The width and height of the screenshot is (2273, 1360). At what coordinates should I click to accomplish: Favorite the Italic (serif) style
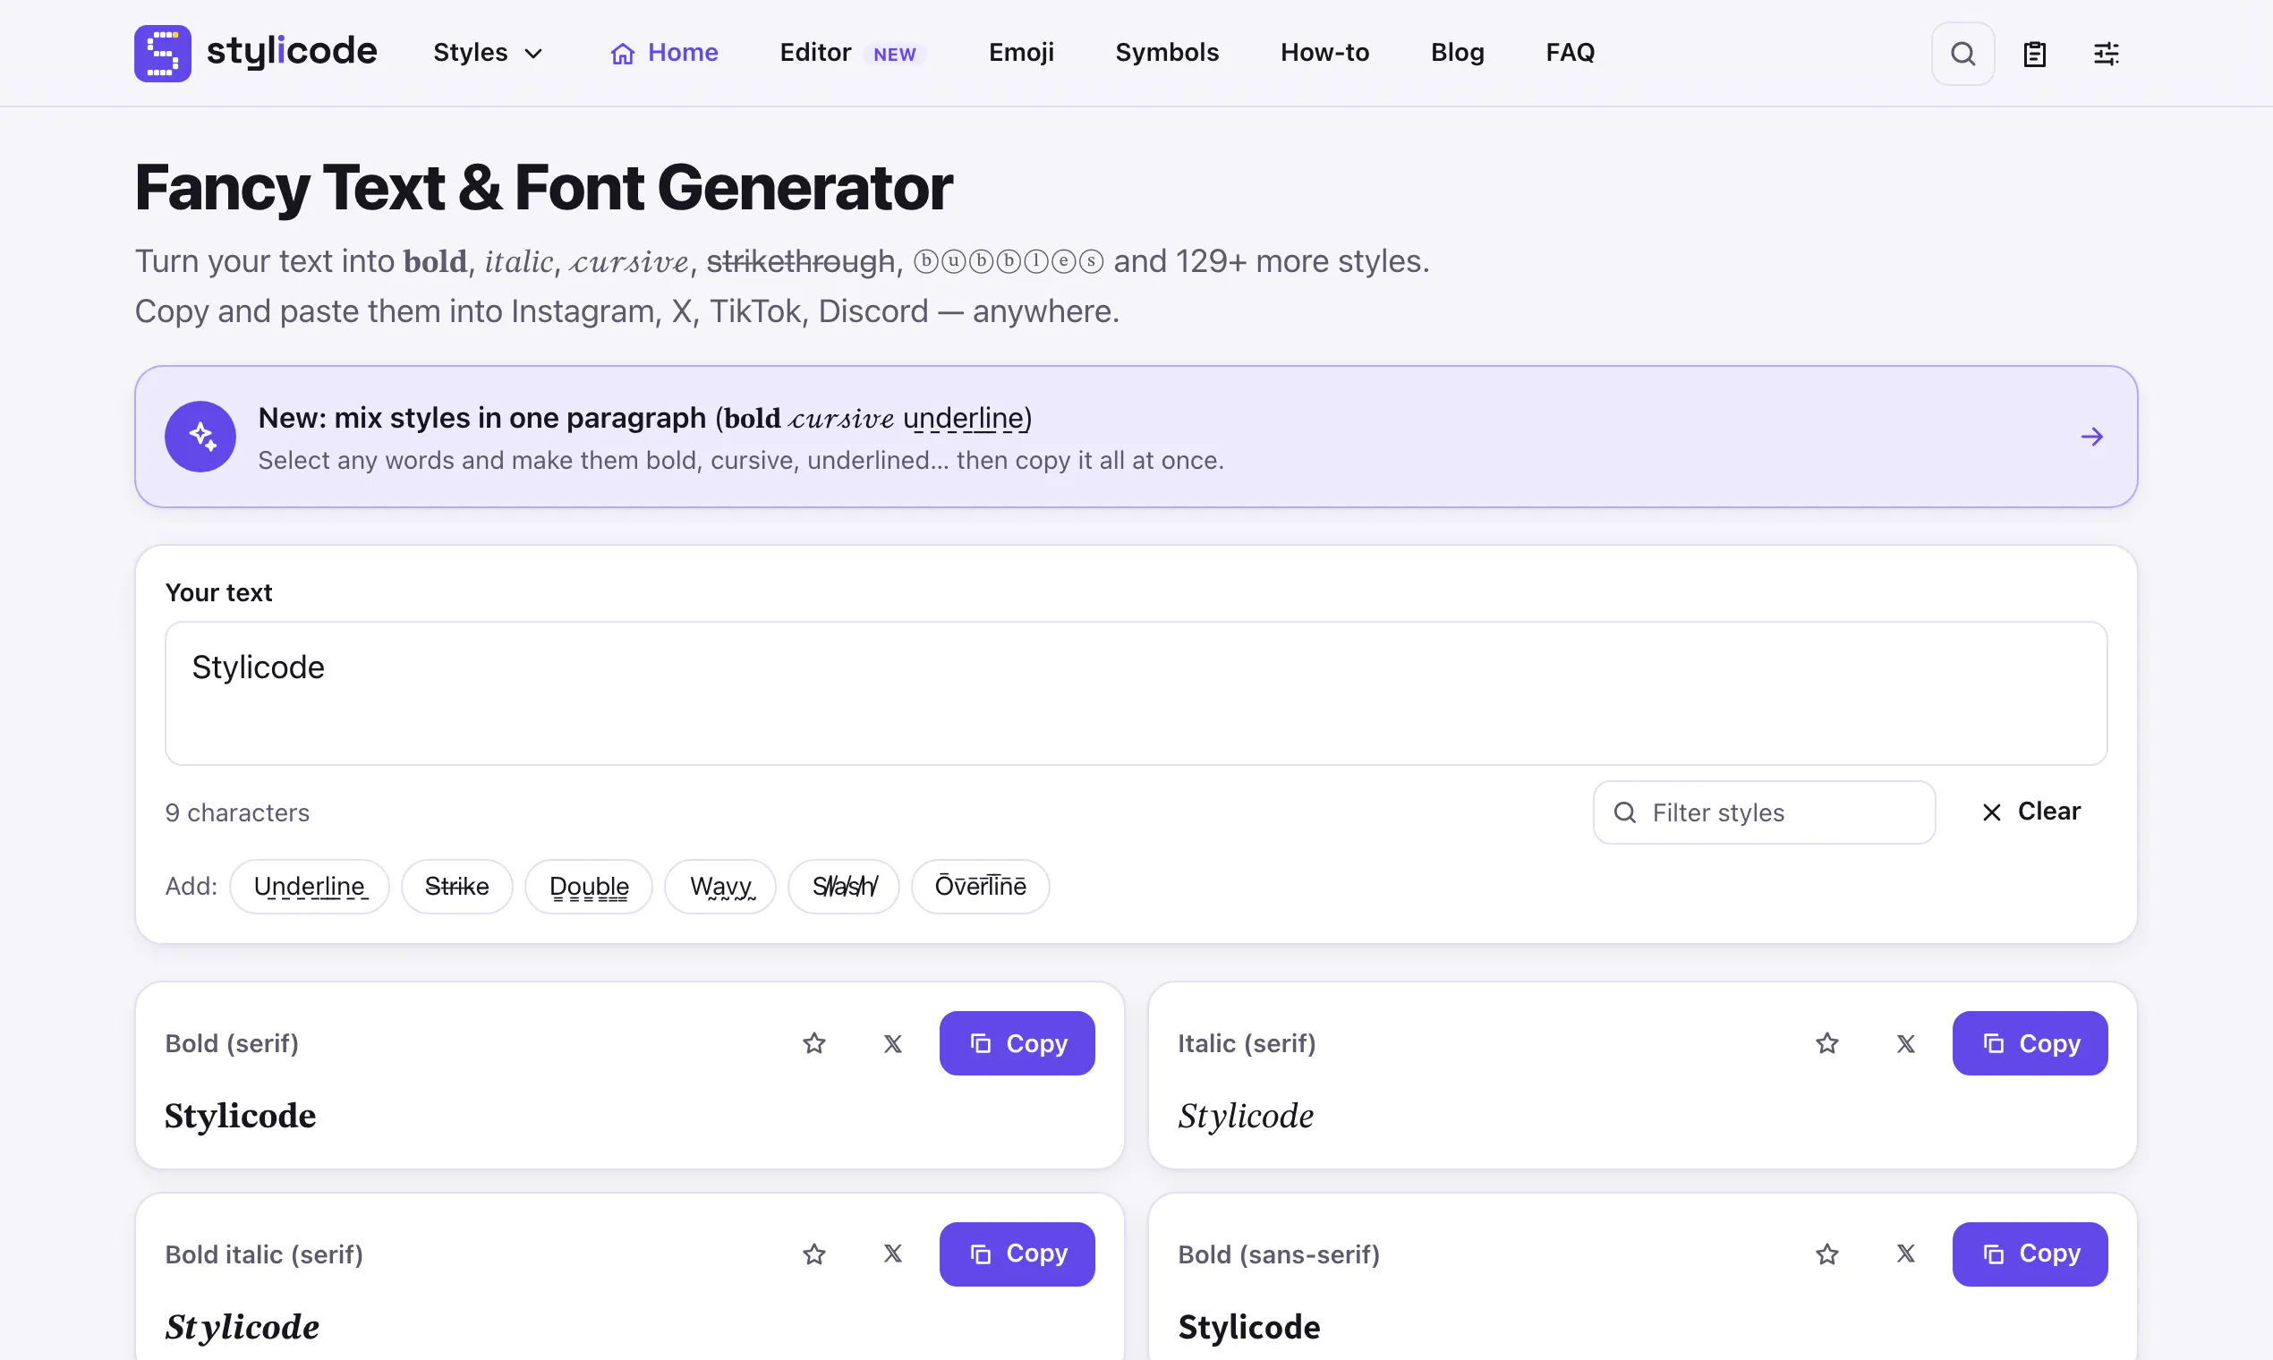(x=1826, y=1043)
